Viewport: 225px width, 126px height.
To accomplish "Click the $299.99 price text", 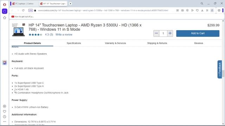I will click(x=213, y=26).
